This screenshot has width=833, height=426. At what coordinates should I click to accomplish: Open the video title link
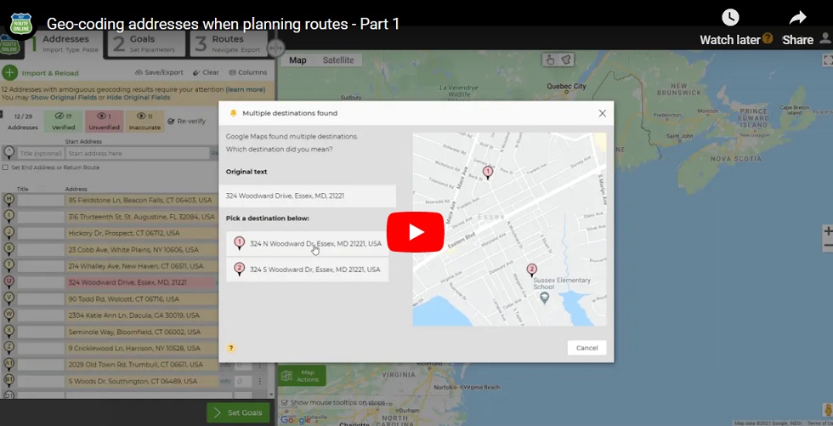[x=223, y=24]
